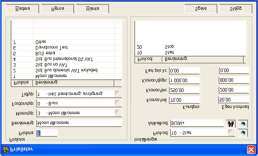258x156 pixels.
Task: Click the Fast pris kr Kundpris field
Action: tap(184, 71)
